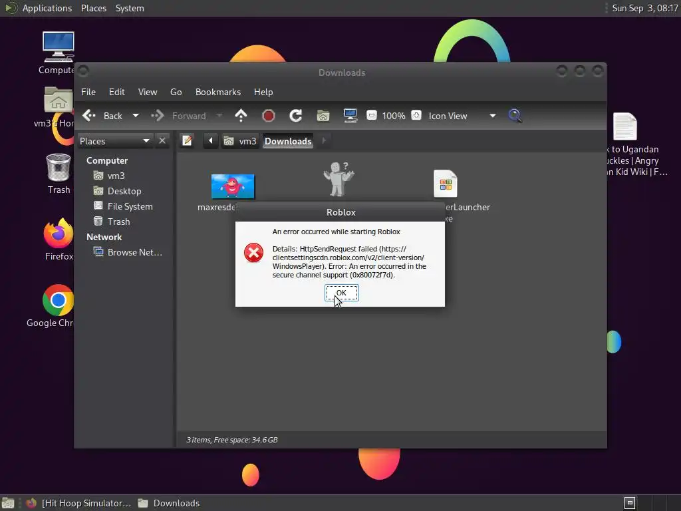Click the vm3's Home desktop folder icon

(59, 99)
